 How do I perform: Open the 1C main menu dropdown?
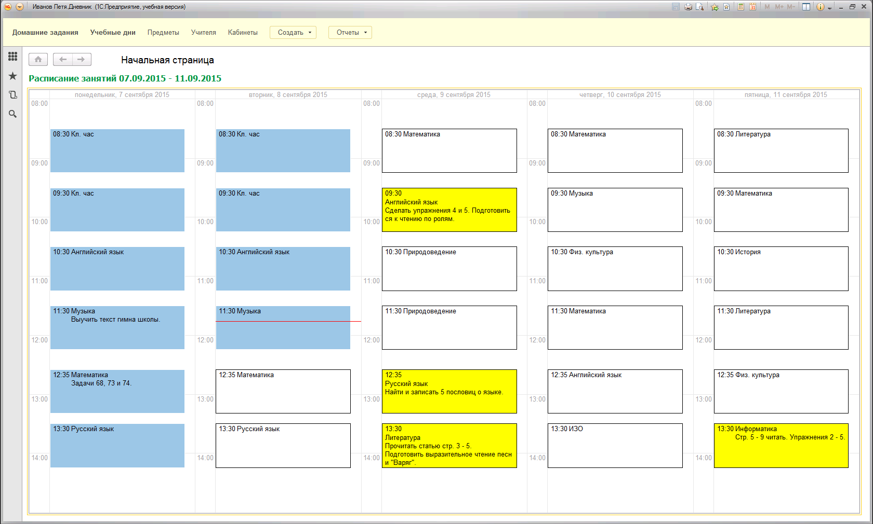pyautogui.click(x=20, y=7)
